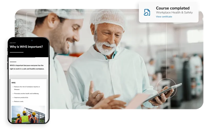Click the Course completed heading

pyautogui.click(x=172, y=8)
